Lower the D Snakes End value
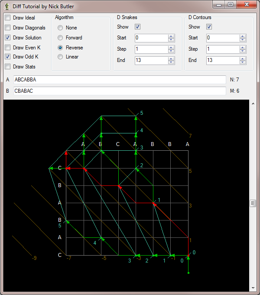260x295 pixels. point(171,62)
